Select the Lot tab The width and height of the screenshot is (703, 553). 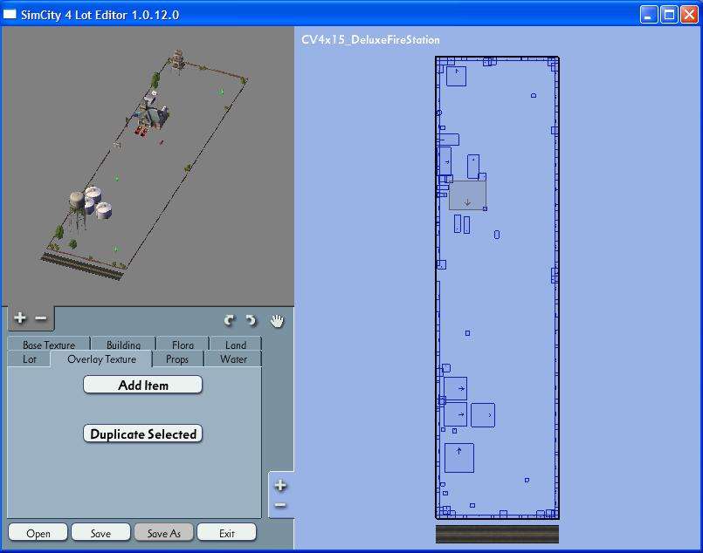click(x=29, y=358)
